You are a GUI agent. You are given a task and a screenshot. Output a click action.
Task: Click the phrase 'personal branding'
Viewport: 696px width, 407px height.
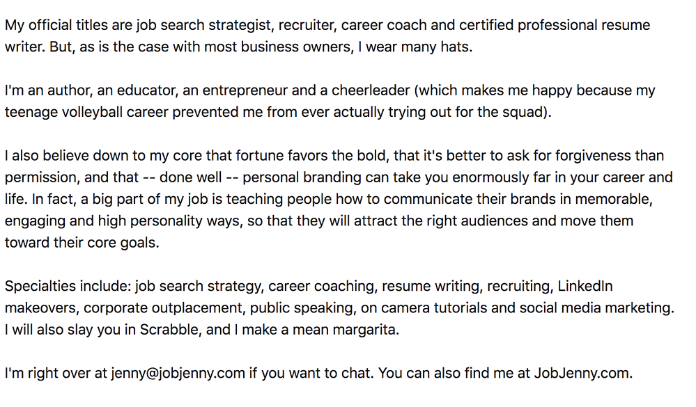[x=302, y=178]
